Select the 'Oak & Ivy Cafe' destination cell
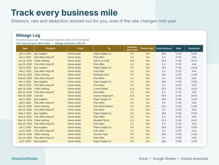Viewport: 219px width, 165px height. 109,61
